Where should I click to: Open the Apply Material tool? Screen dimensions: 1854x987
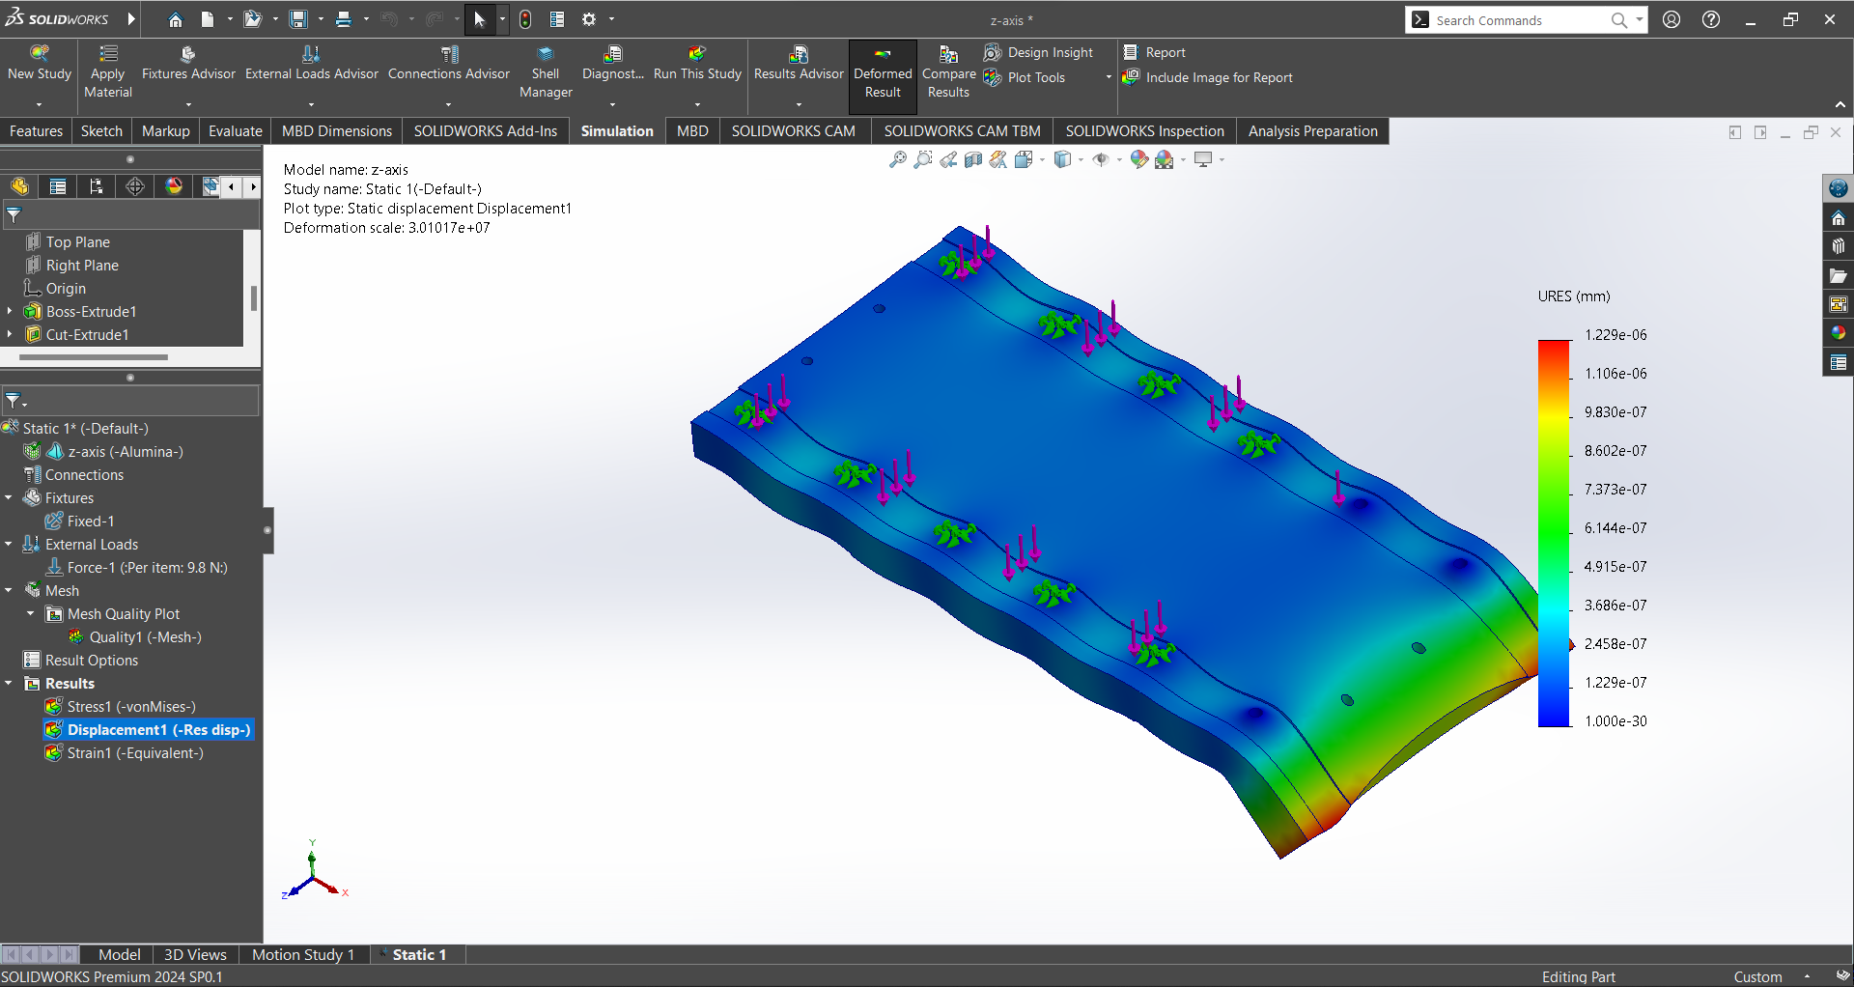click(x=108, y=55)
